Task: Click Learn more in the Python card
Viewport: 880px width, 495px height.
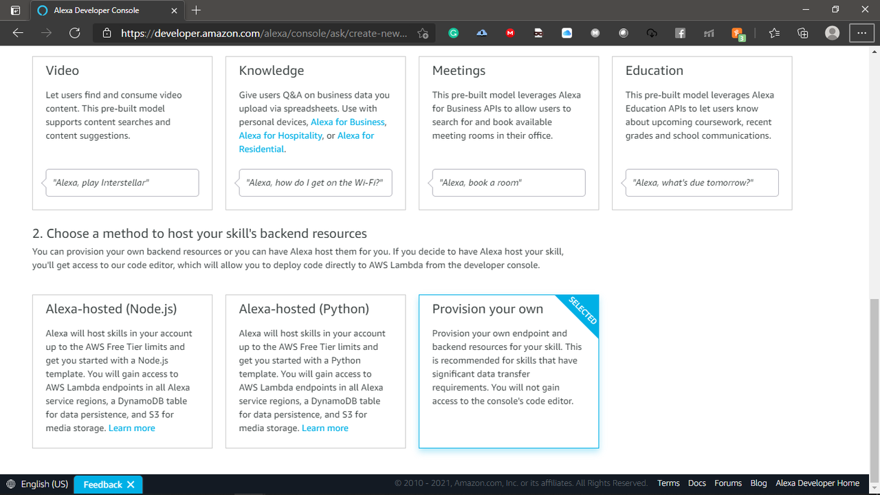Action: pyautogui.click(x=325, y=428)
